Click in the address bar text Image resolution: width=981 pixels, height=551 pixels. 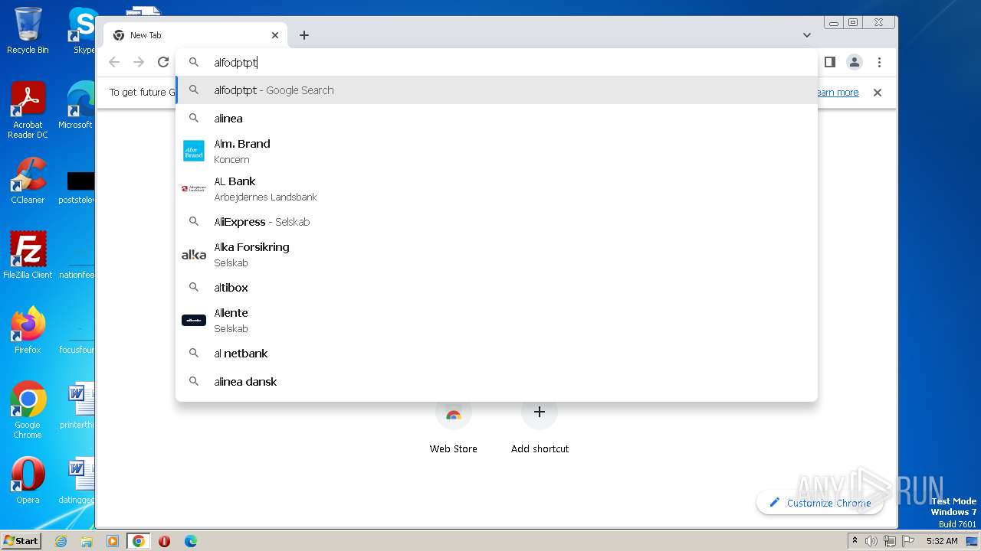[x=235, y=63]
